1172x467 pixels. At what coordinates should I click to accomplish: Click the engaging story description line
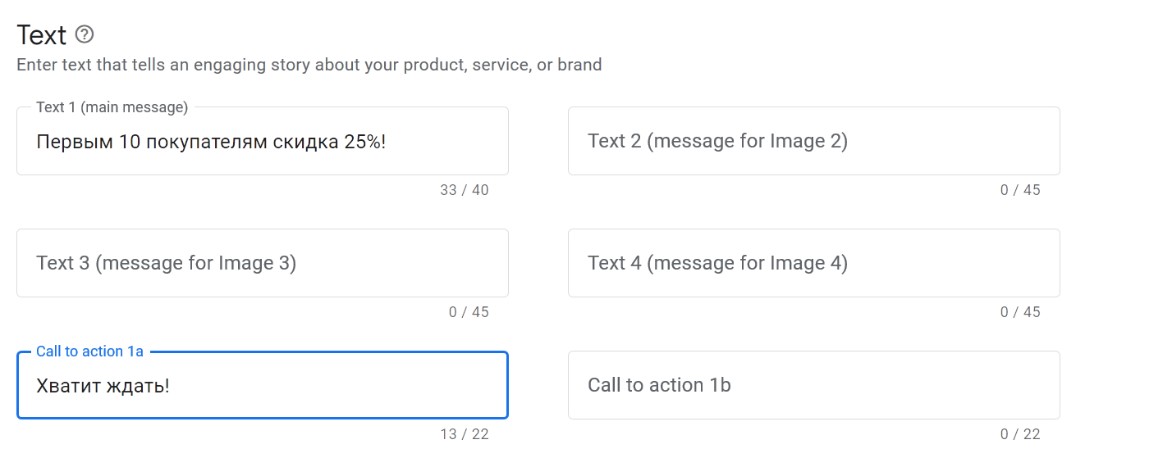[x=309, y=65]
